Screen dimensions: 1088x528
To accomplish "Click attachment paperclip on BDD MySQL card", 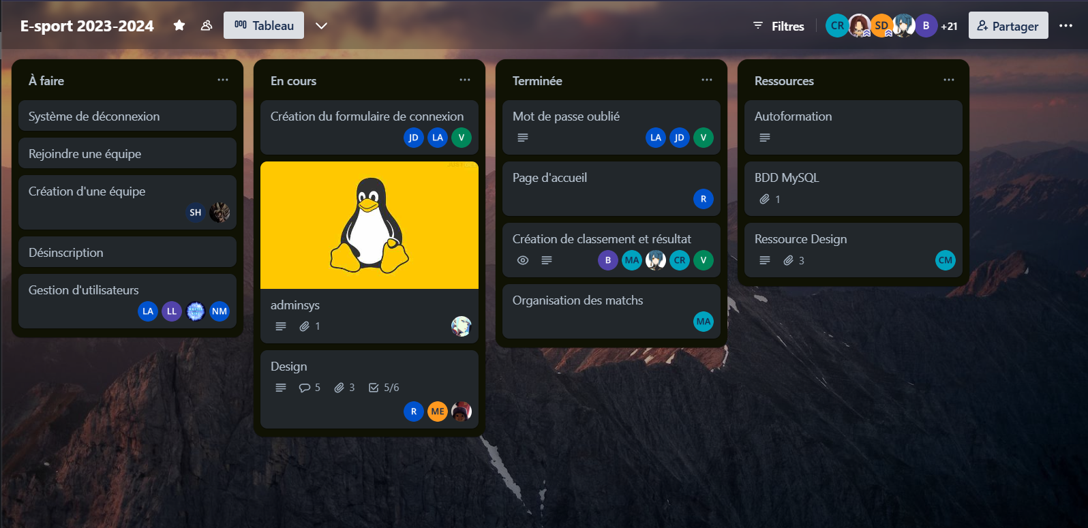I will 765,199.
